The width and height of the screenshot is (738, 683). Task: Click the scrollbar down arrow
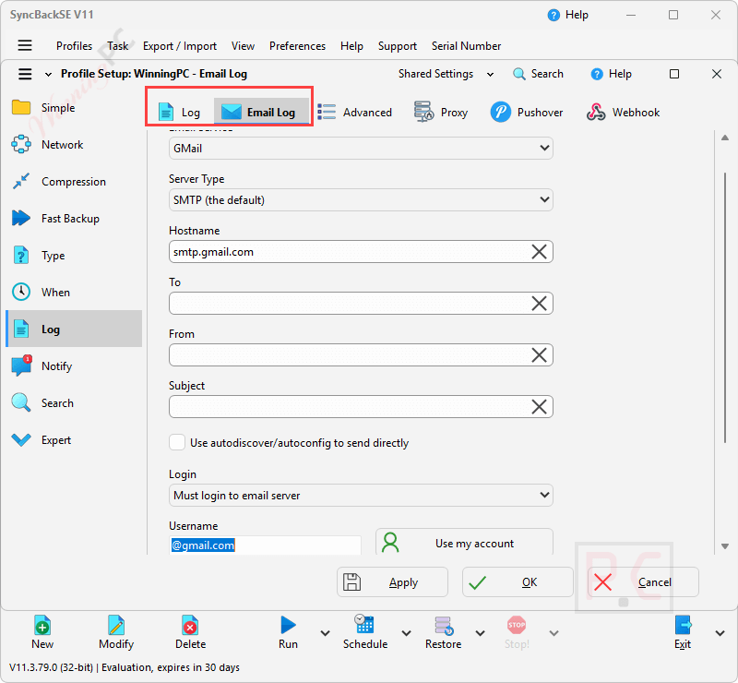click(x=725, y=546)
